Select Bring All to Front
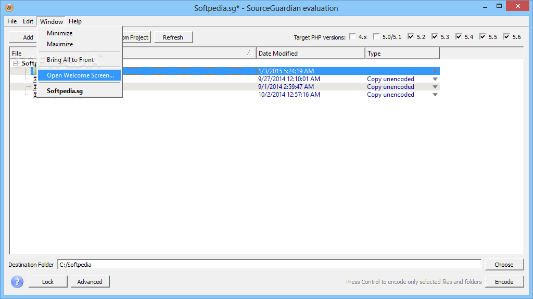 (79, 60)
